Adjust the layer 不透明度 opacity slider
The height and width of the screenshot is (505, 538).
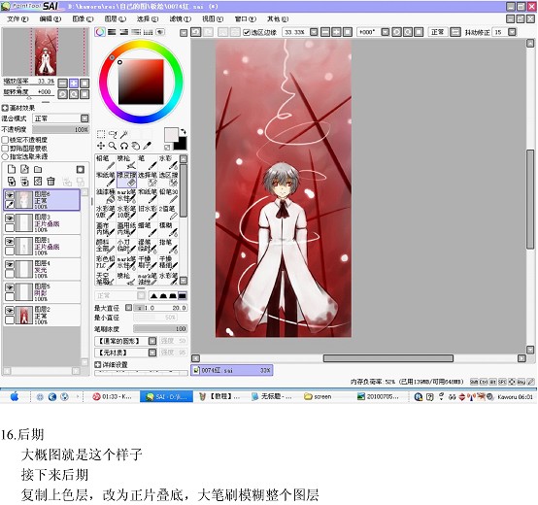coord(61,129)
